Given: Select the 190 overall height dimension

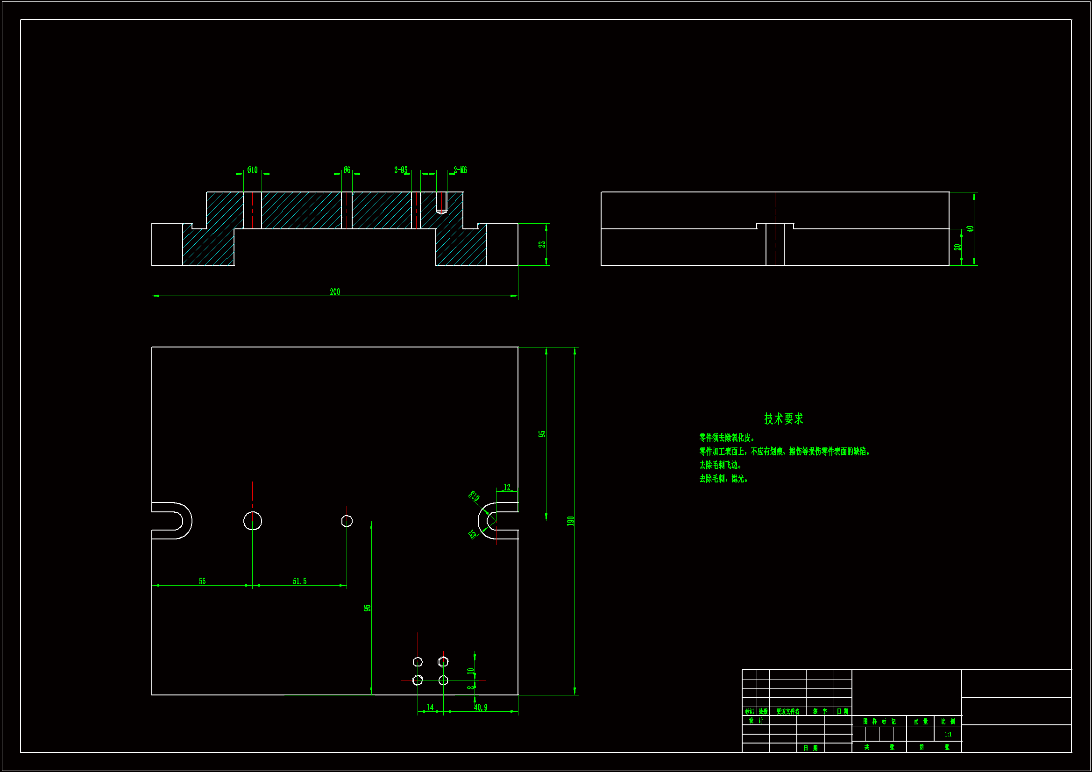Looking at the screenshot, I should [570, 521].
